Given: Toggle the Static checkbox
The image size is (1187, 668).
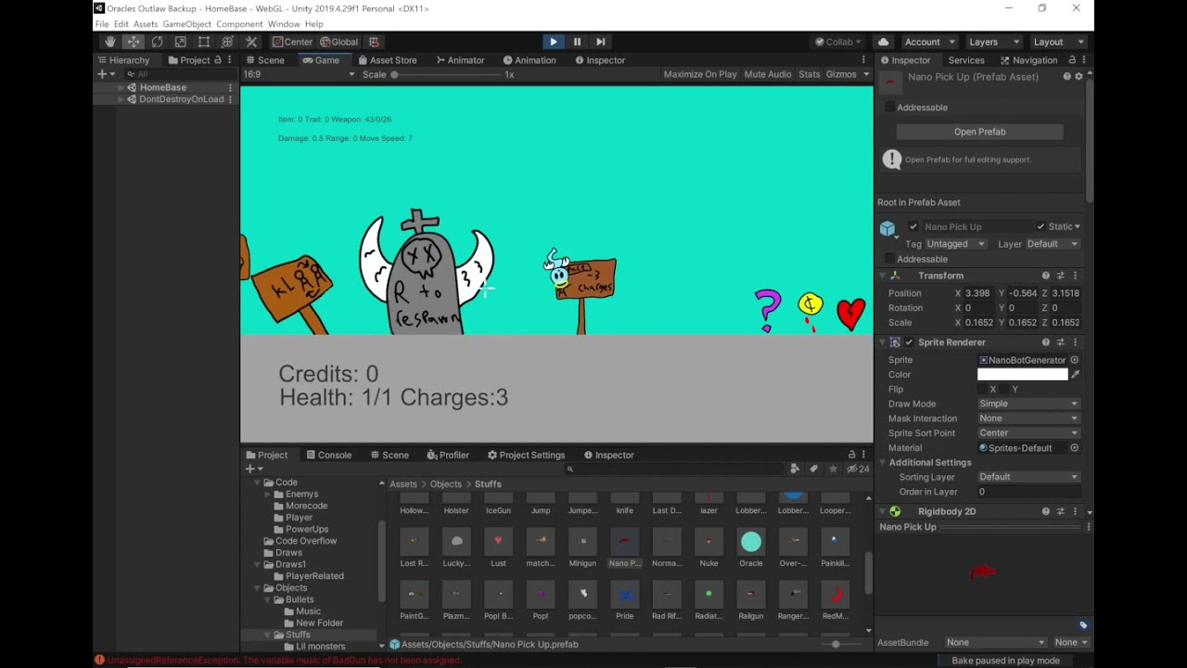Looking at the screenshot, I should (x=1040, y=226).
